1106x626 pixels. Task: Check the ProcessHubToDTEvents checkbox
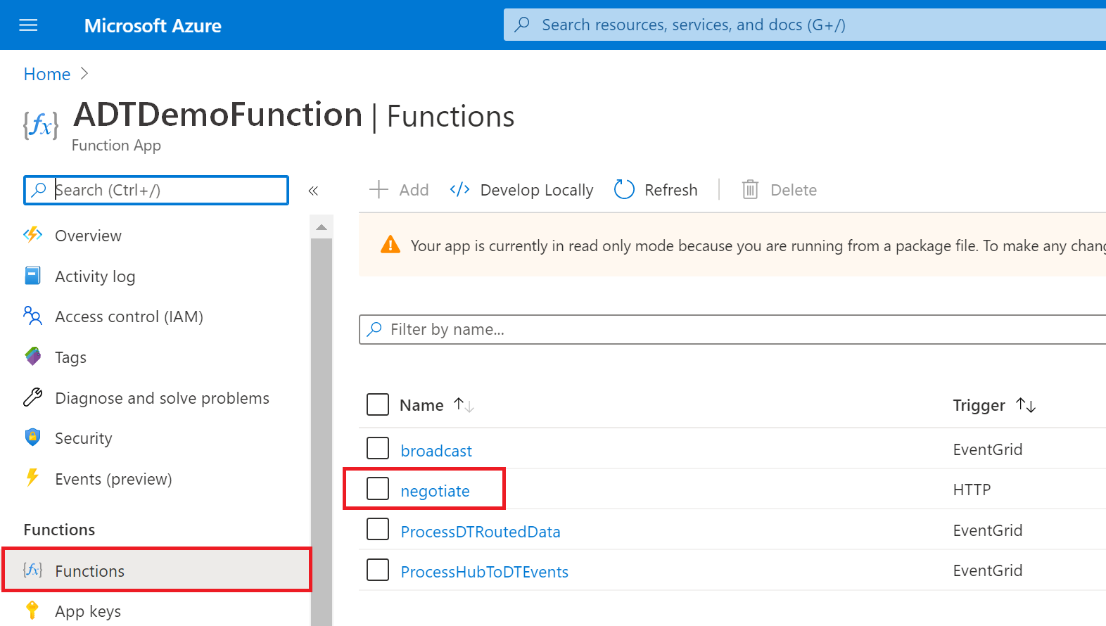378,570
